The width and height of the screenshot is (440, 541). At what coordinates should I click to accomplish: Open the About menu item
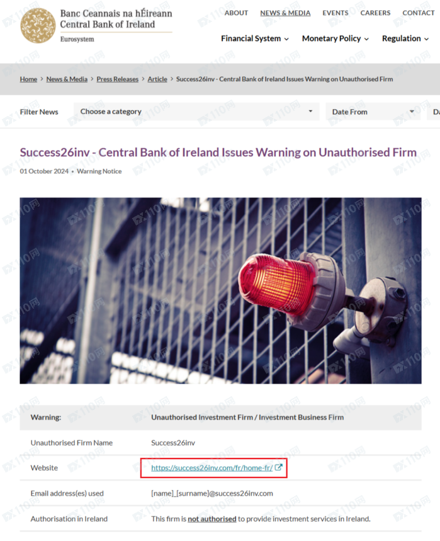tap(236, 13)
